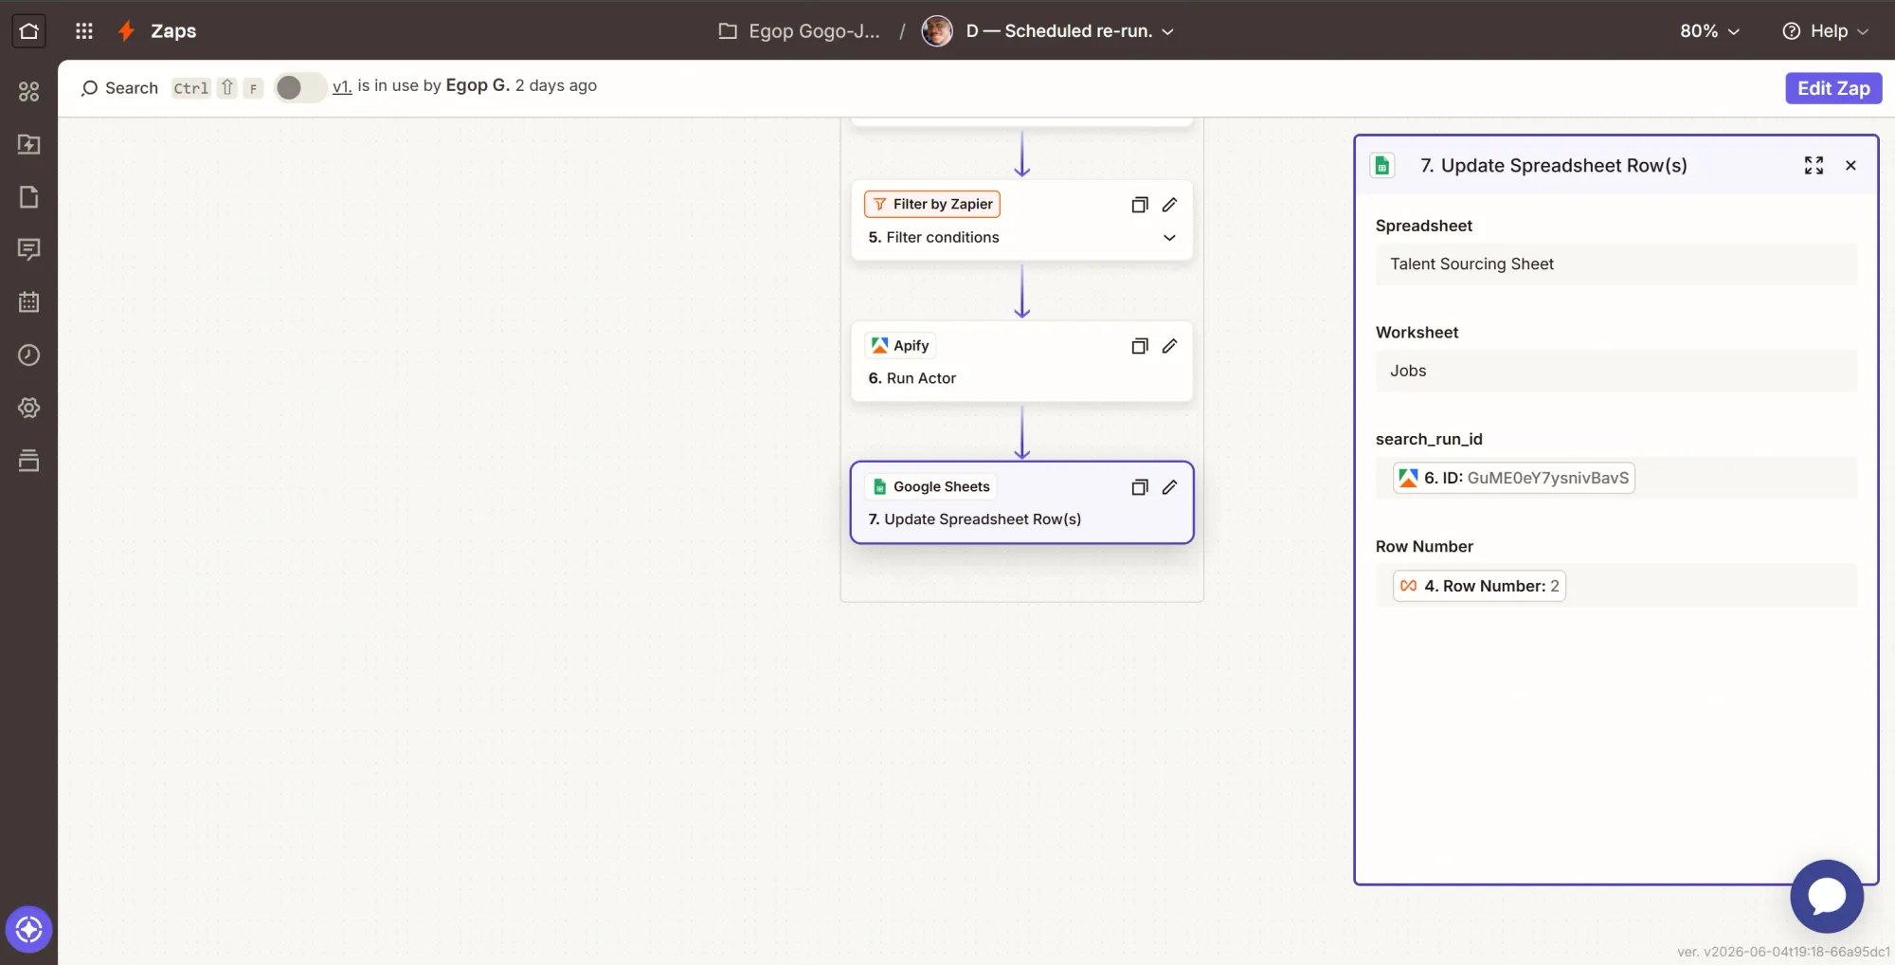Select the 5. Filter conditions step text

point(933,238)
